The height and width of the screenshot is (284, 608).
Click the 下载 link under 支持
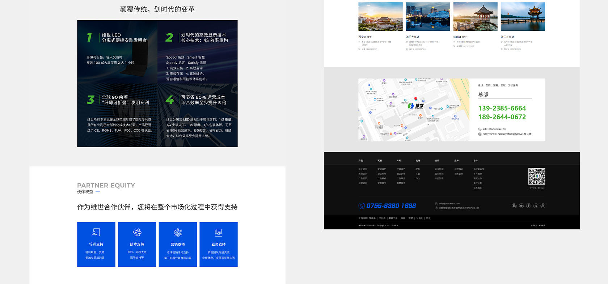tap(418, 174)
